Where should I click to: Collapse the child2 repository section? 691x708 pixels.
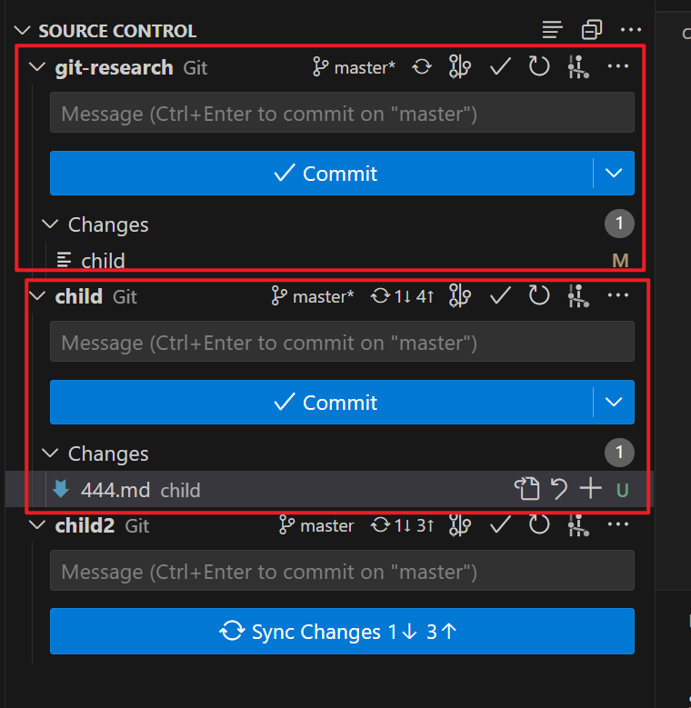click(x=37, y=525)
